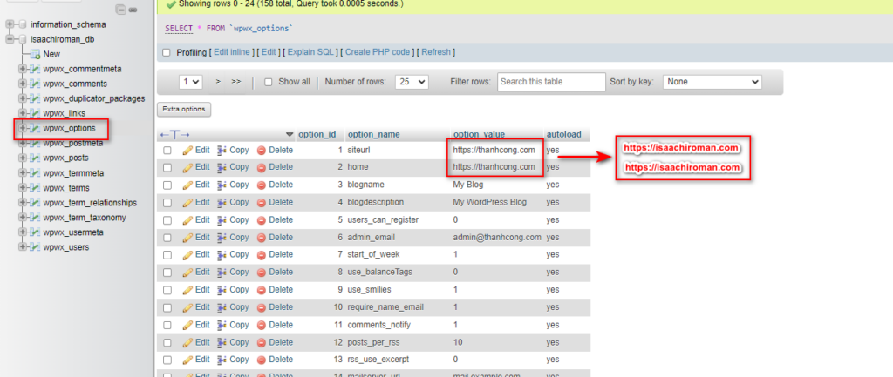Click the table icon beside wpwx_commentmeta
Viewport: 893px width, 377px height.
coord(35,69)
